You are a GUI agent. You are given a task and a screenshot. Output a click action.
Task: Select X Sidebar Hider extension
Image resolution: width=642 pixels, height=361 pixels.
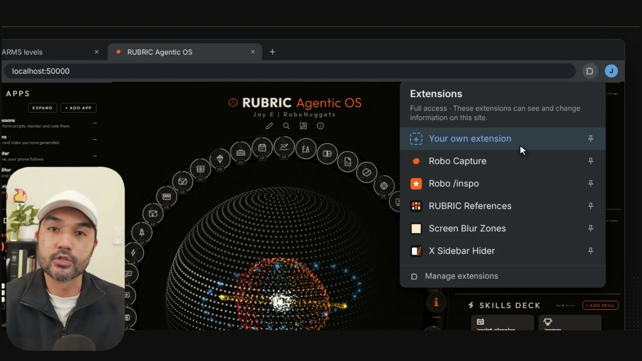503,251
